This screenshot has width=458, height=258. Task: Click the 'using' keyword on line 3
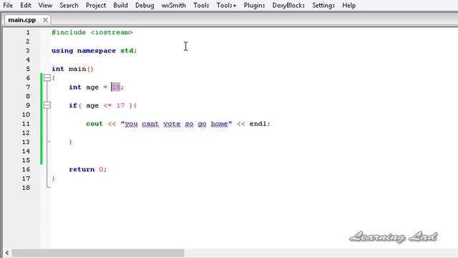(62, 51)
